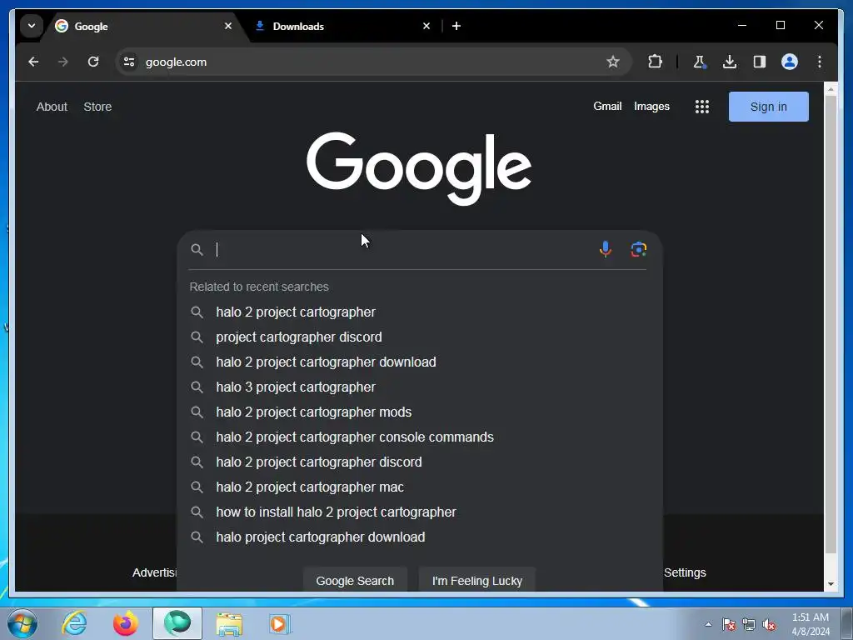The width and height of the screenshot is (853, 640).
Task: Open the site information icon beside google.com
Action: tap(129, 62)
